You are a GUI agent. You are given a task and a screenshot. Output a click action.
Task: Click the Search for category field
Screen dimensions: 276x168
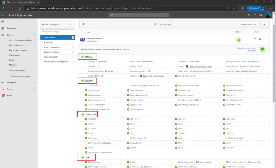(58, 32)
